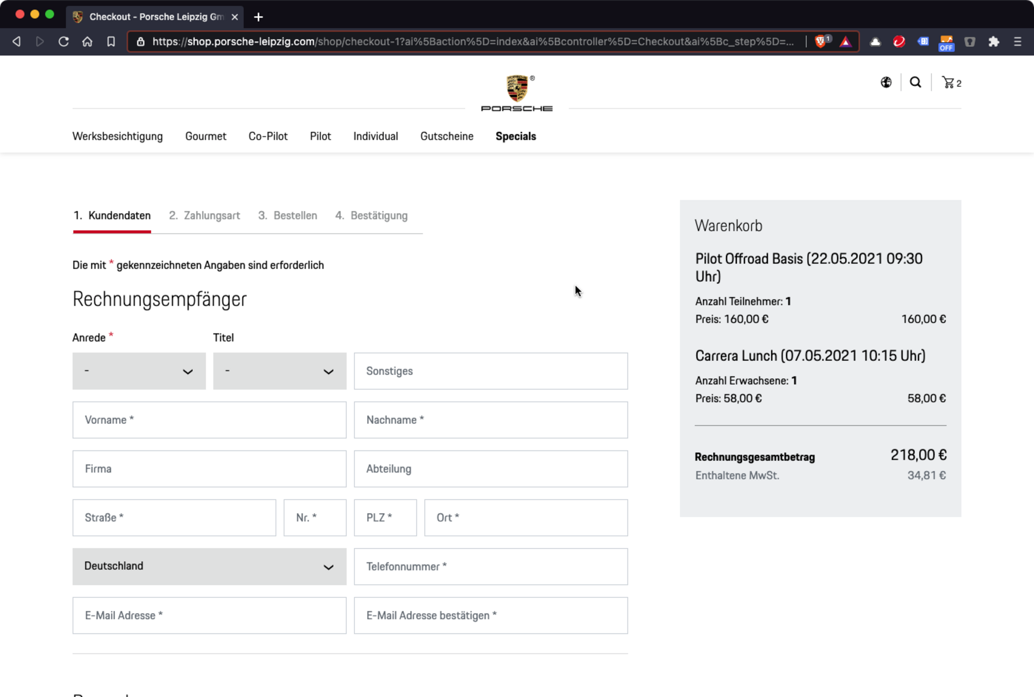Open the browser hamburger menu

tap(1017, 41)
